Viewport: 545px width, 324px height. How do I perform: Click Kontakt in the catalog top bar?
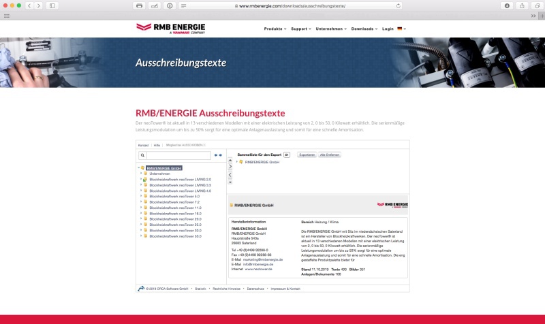coord(143,145)
